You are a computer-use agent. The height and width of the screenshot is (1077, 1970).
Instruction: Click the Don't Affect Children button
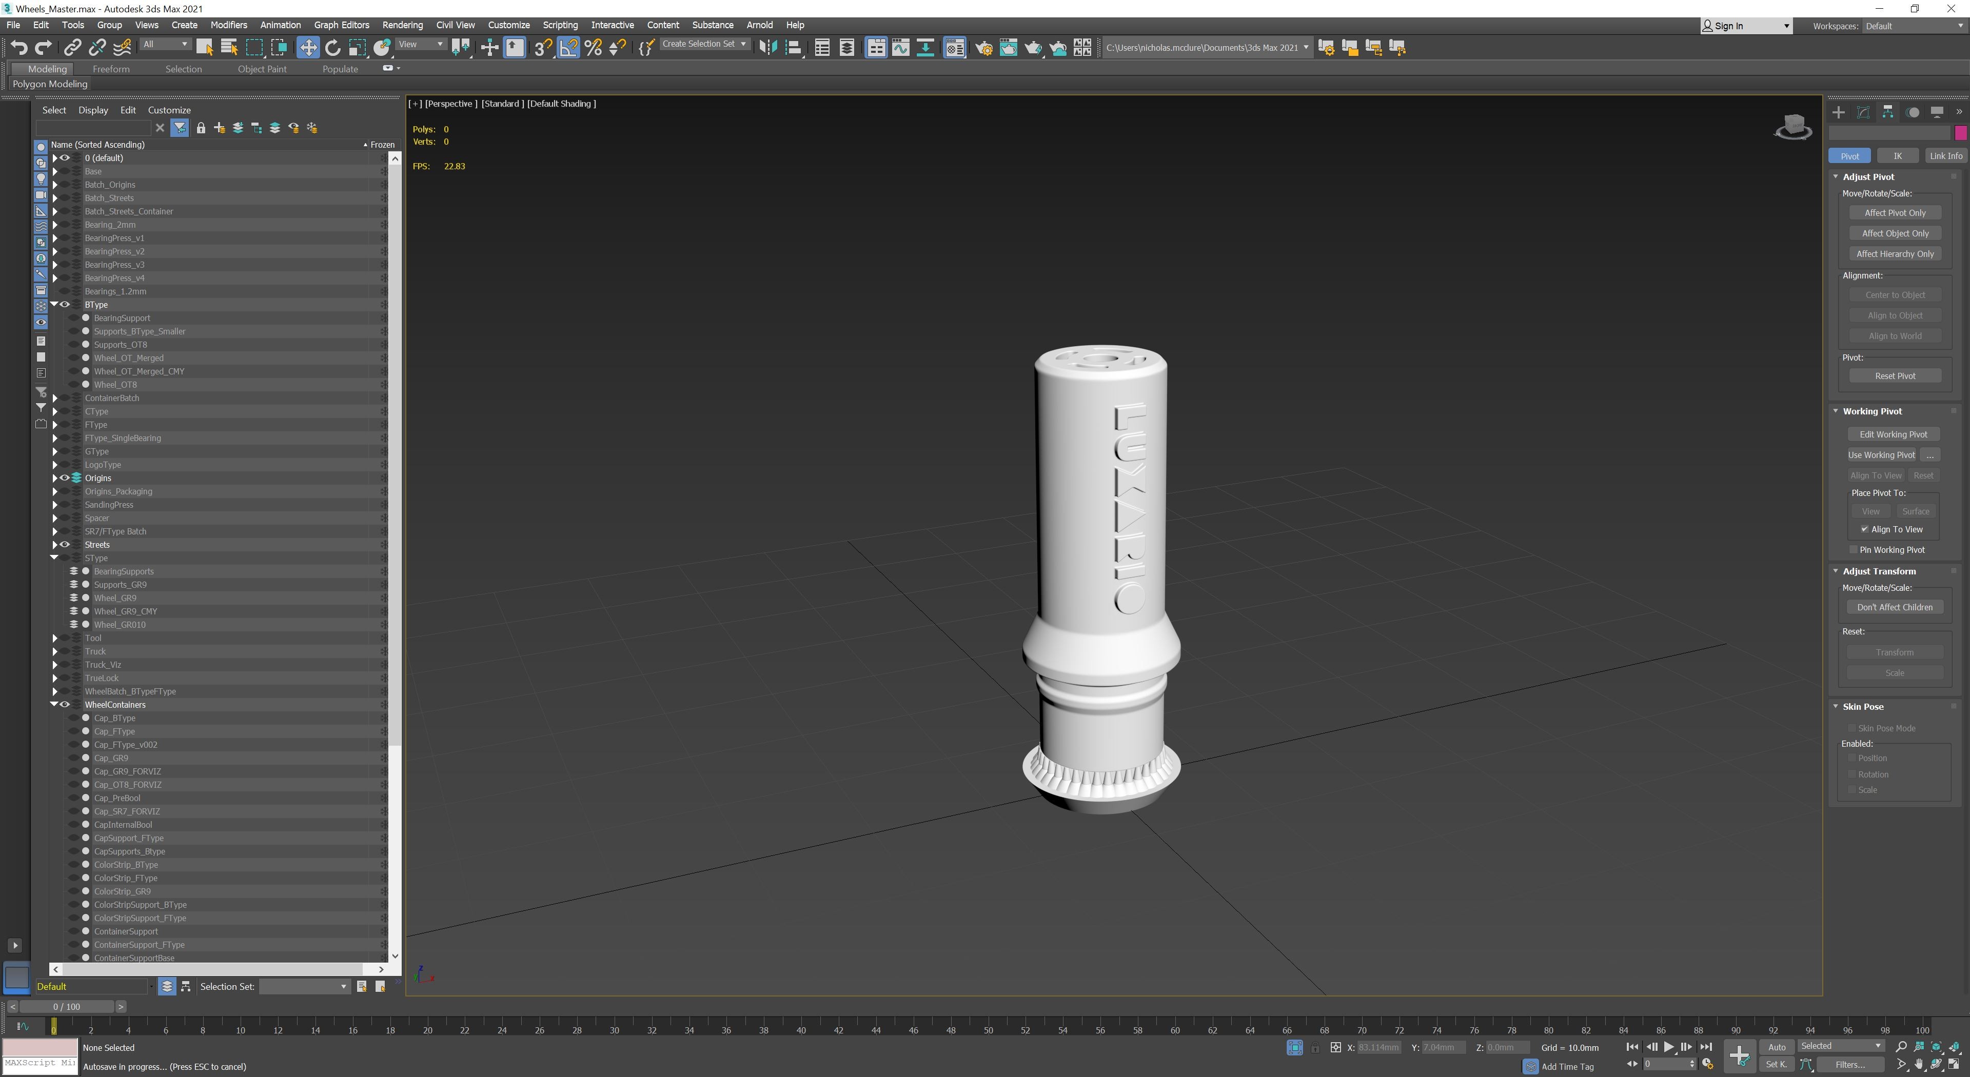click(x=1895, y=607)
